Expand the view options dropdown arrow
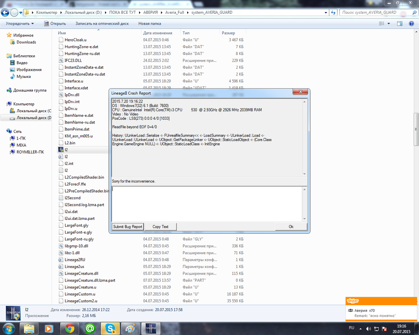Viewport: 419px width, 335px height. click(x=389, y=24)
